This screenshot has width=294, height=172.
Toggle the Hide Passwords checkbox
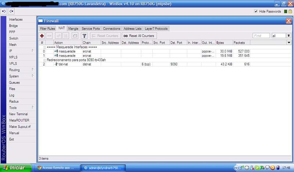pos(256,11)
